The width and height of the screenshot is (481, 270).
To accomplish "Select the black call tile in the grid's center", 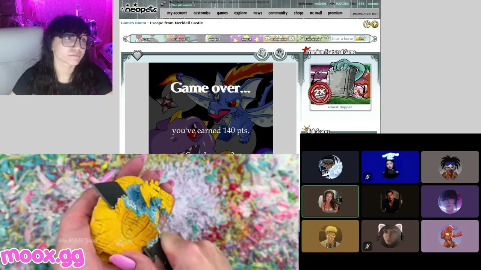I will click(390, 201).
